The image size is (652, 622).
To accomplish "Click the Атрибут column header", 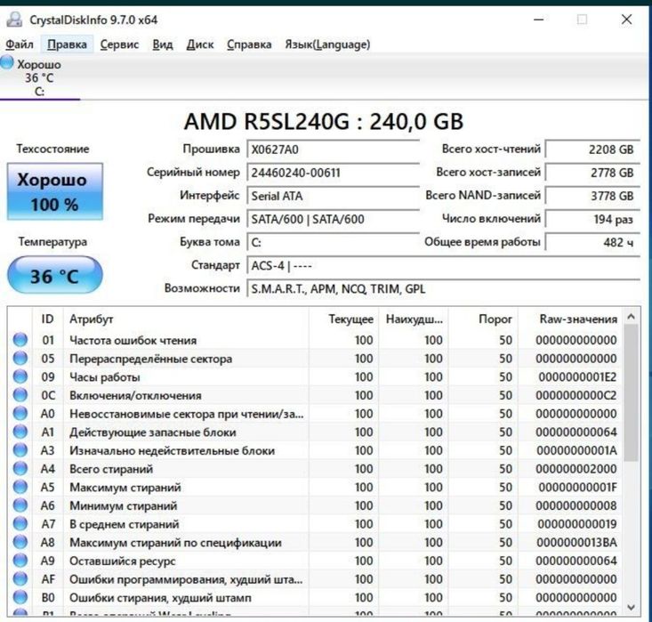I will tap(185, 319).
